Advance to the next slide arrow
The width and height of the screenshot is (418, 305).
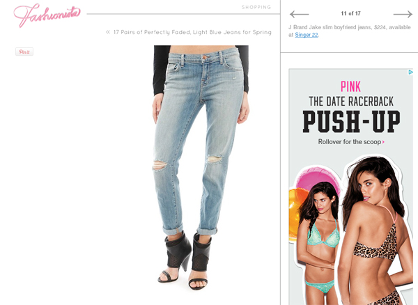pos(403,14)
